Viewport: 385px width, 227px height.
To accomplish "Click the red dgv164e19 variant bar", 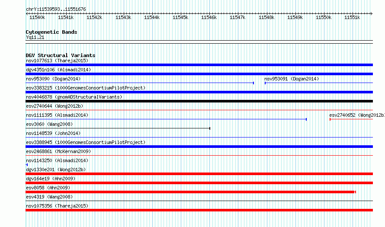I will 199,183.
